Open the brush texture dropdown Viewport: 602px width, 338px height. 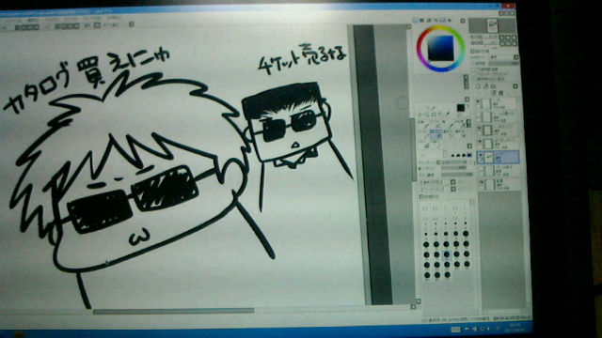pyautogui.click(x=453, y=189)
